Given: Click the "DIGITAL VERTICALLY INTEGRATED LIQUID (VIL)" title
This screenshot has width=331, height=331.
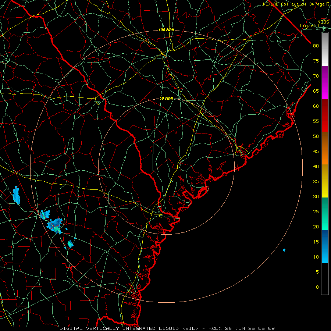Looking at the screenshot, I should [x=129, y=328].
